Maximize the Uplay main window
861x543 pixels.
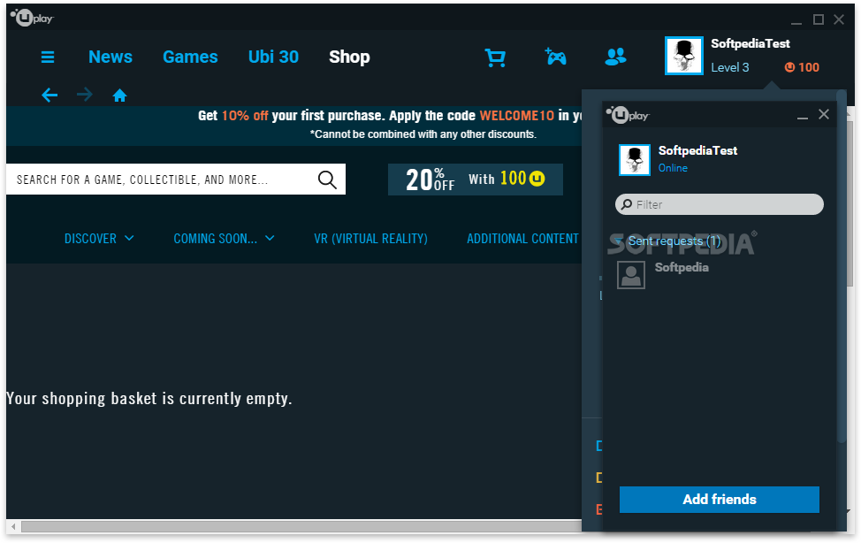point(819,19)
